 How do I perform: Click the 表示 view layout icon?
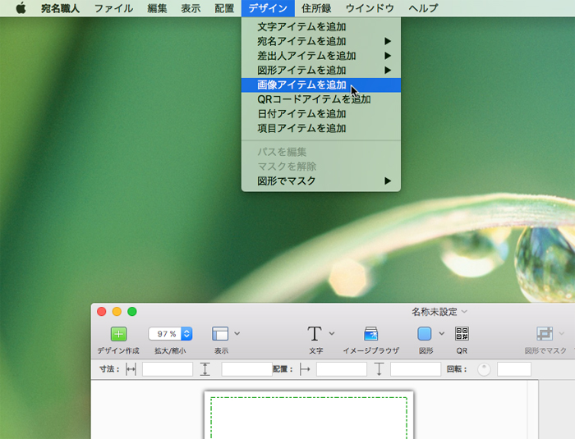(x=219, y=333)
